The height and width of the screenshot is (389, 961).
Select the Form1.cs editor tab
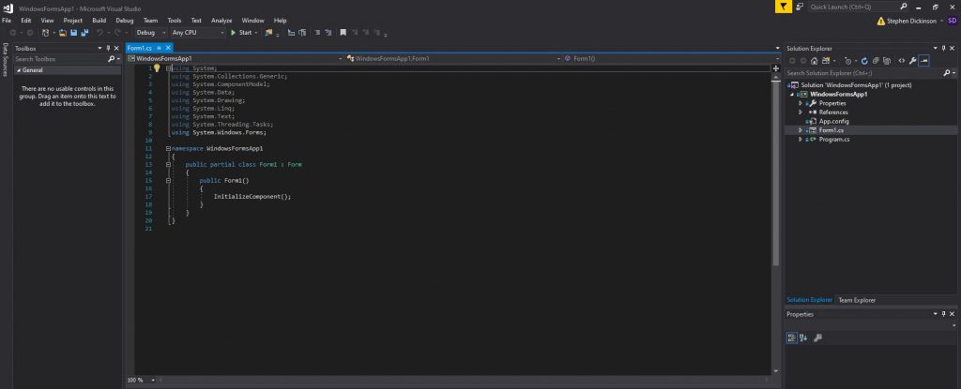tap(139, 48)
